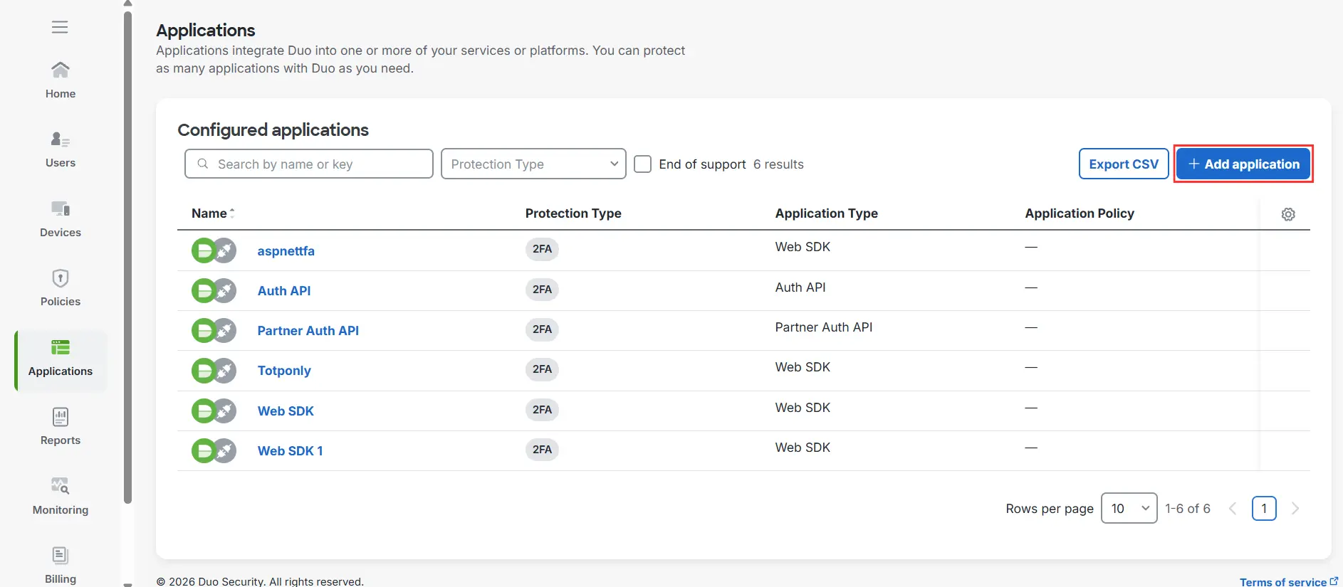The width and height of the screenshot is (1343, 587).
Task: Click the Partner Auth API row icon
Action: 214,330
